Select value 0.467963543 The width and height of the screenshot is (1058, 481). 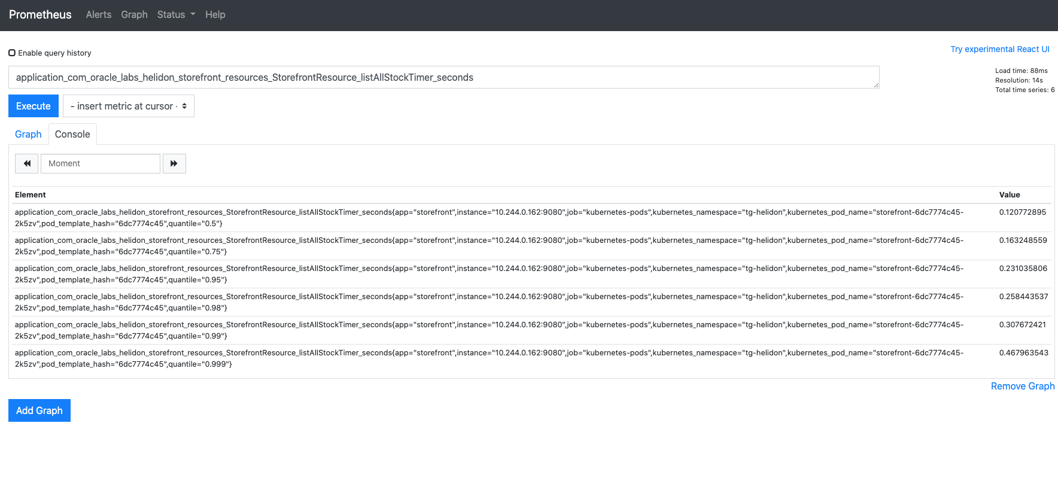[x=1024, y=352]
